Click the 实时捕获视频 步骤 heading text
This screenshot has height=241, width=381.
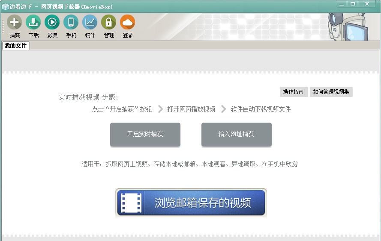pos(88,97)
